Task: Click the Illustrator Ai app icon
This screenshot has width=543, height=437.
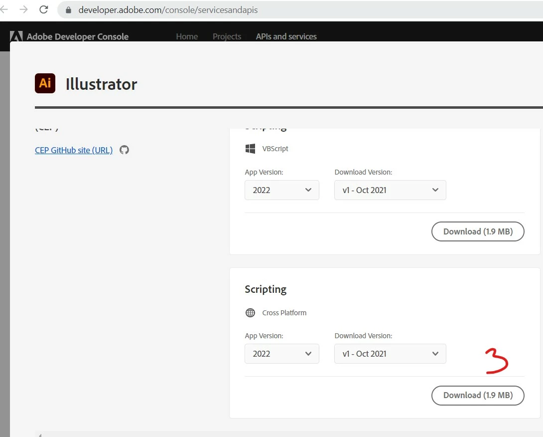Action: 45,83
